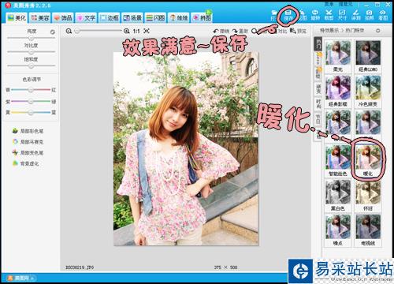The height and width of the screenshot is (284, 394).
Task: Click the yellow-blue color balance slider
Action: 31,113
